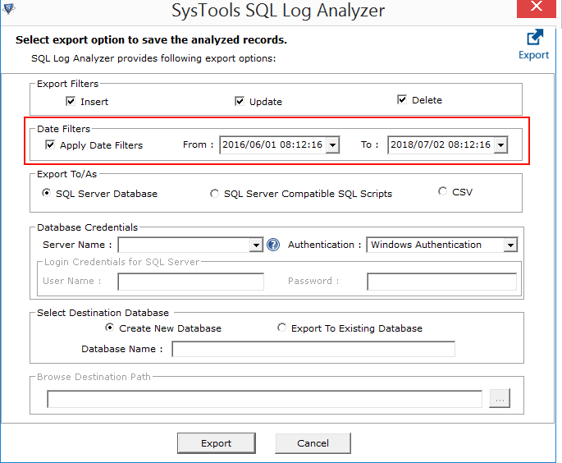
Task: Uncheck the Insert export filter
Action: tap(71, 101)
